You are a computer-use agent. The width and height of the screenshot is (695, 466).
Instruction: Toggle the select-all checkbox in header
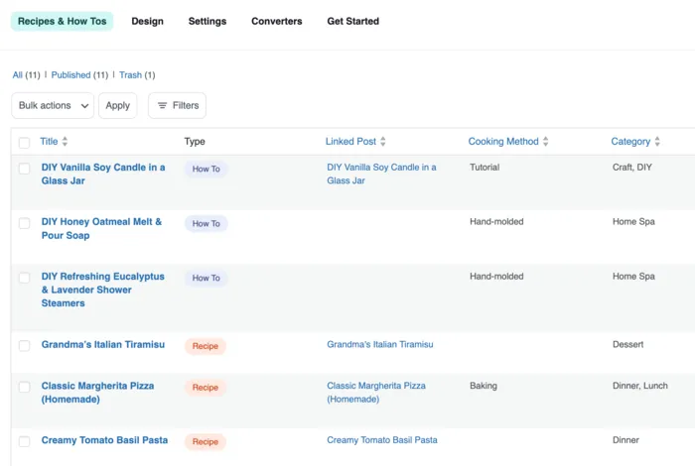click(25, 143)
